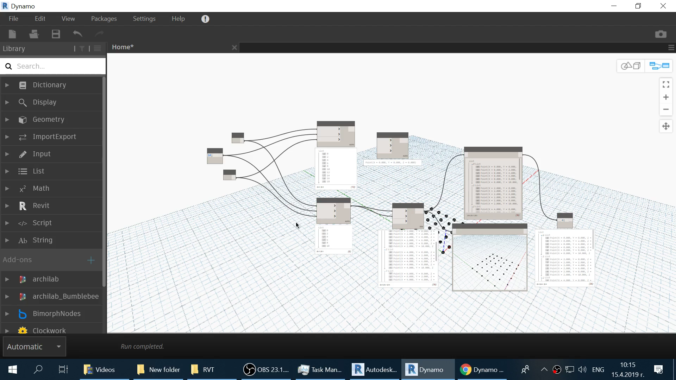The width and height of the screenshot is (676, 380).
Task: Zoom in using the plus button
Action: point(666,97)
